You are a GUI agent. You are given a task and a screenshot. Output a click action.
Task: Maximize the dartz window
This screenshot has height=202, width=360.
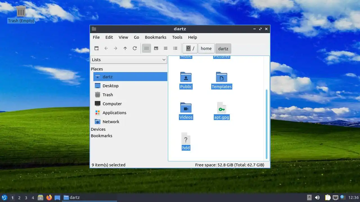click(x=260, y=29)
